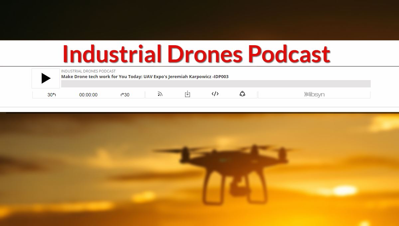This screenshot has height=226, width=399.
Task: Open the Libsyn logo link
Action: (314, 95)
